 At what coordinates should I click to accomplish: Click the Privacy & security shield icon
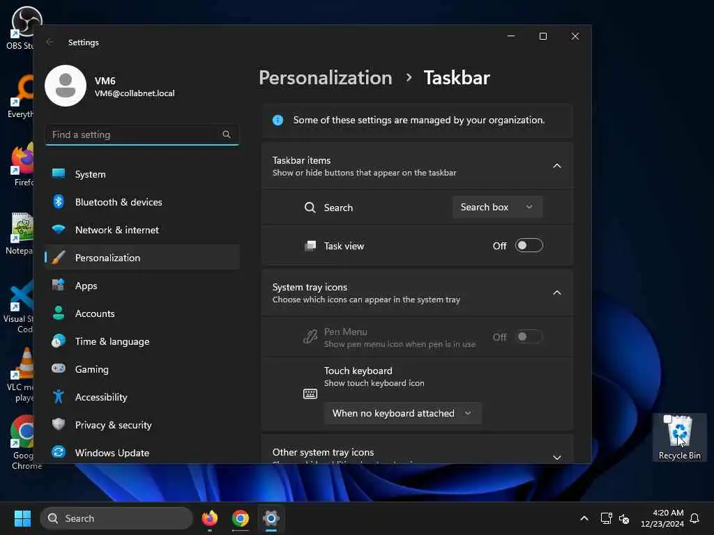pyautogui.click(x=59, y=424)
